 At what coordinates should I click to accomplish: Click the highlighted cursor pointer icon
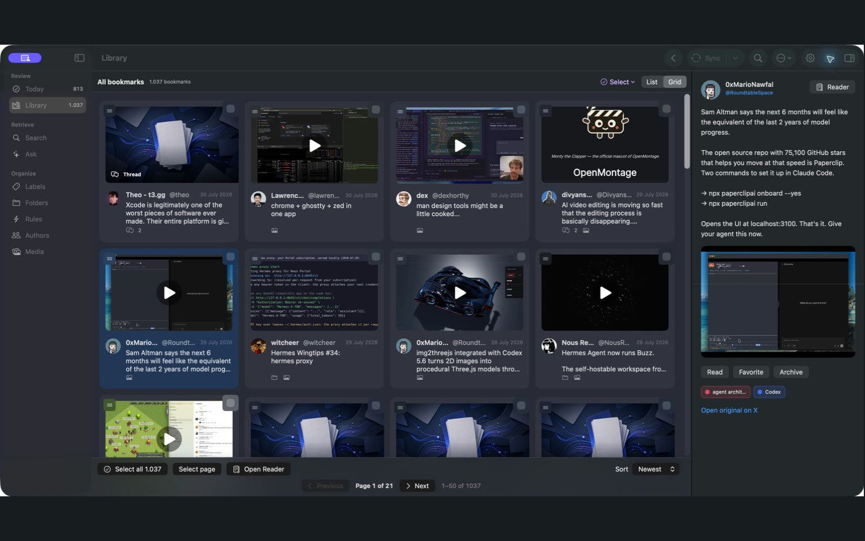click(x=830, y=58)
